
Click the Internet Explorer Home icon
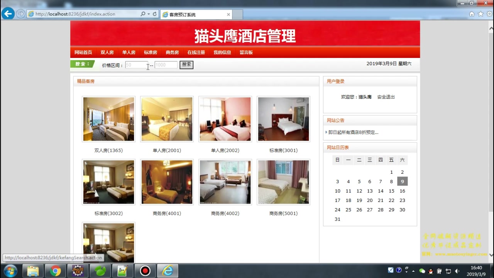coord(472,14)
